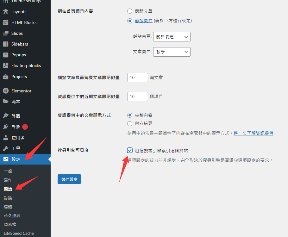Select the 完整內容 radio option

click(x=130, y=115)
